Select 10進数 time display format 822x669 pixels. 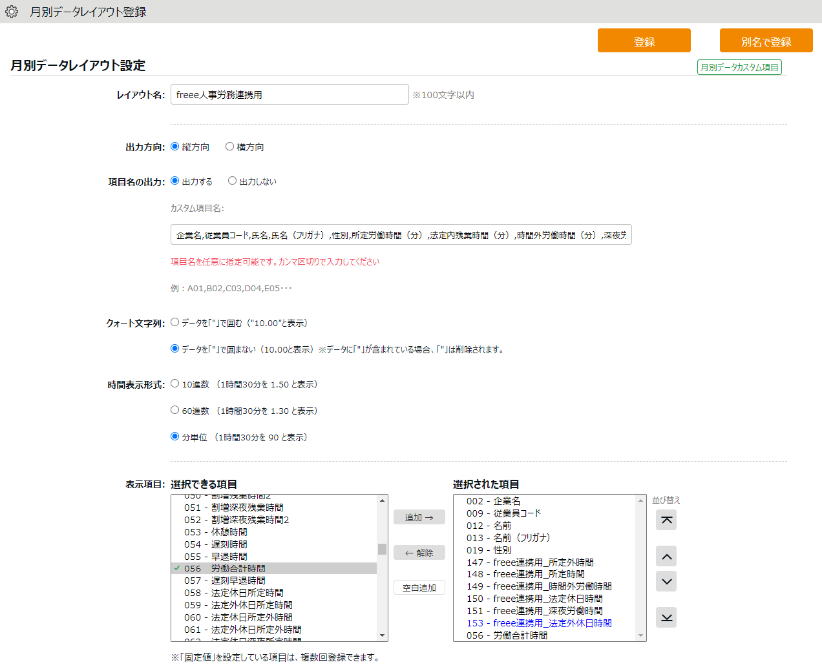click(x=174, y=384)
